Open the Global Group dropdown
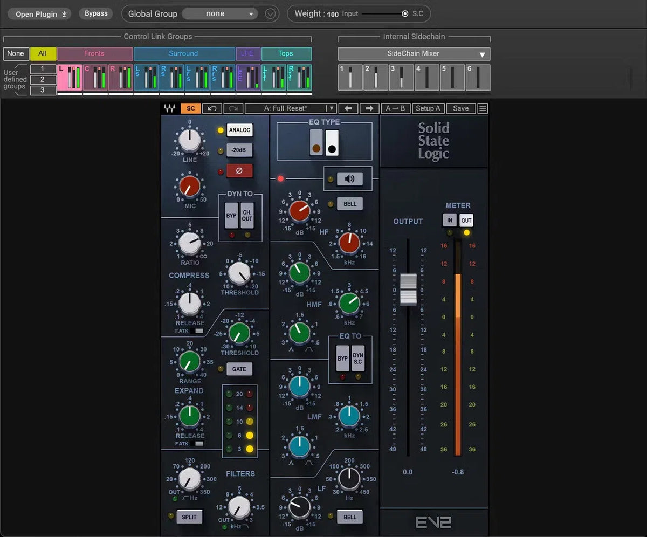 pos(219,14)
